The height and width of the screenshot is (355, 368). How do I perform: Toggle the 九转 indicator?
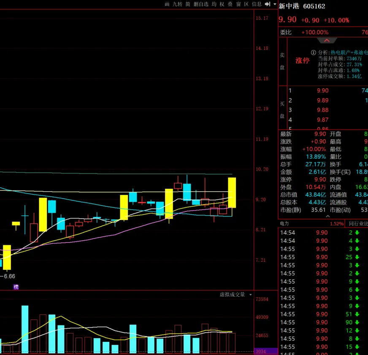coord(177,4)
